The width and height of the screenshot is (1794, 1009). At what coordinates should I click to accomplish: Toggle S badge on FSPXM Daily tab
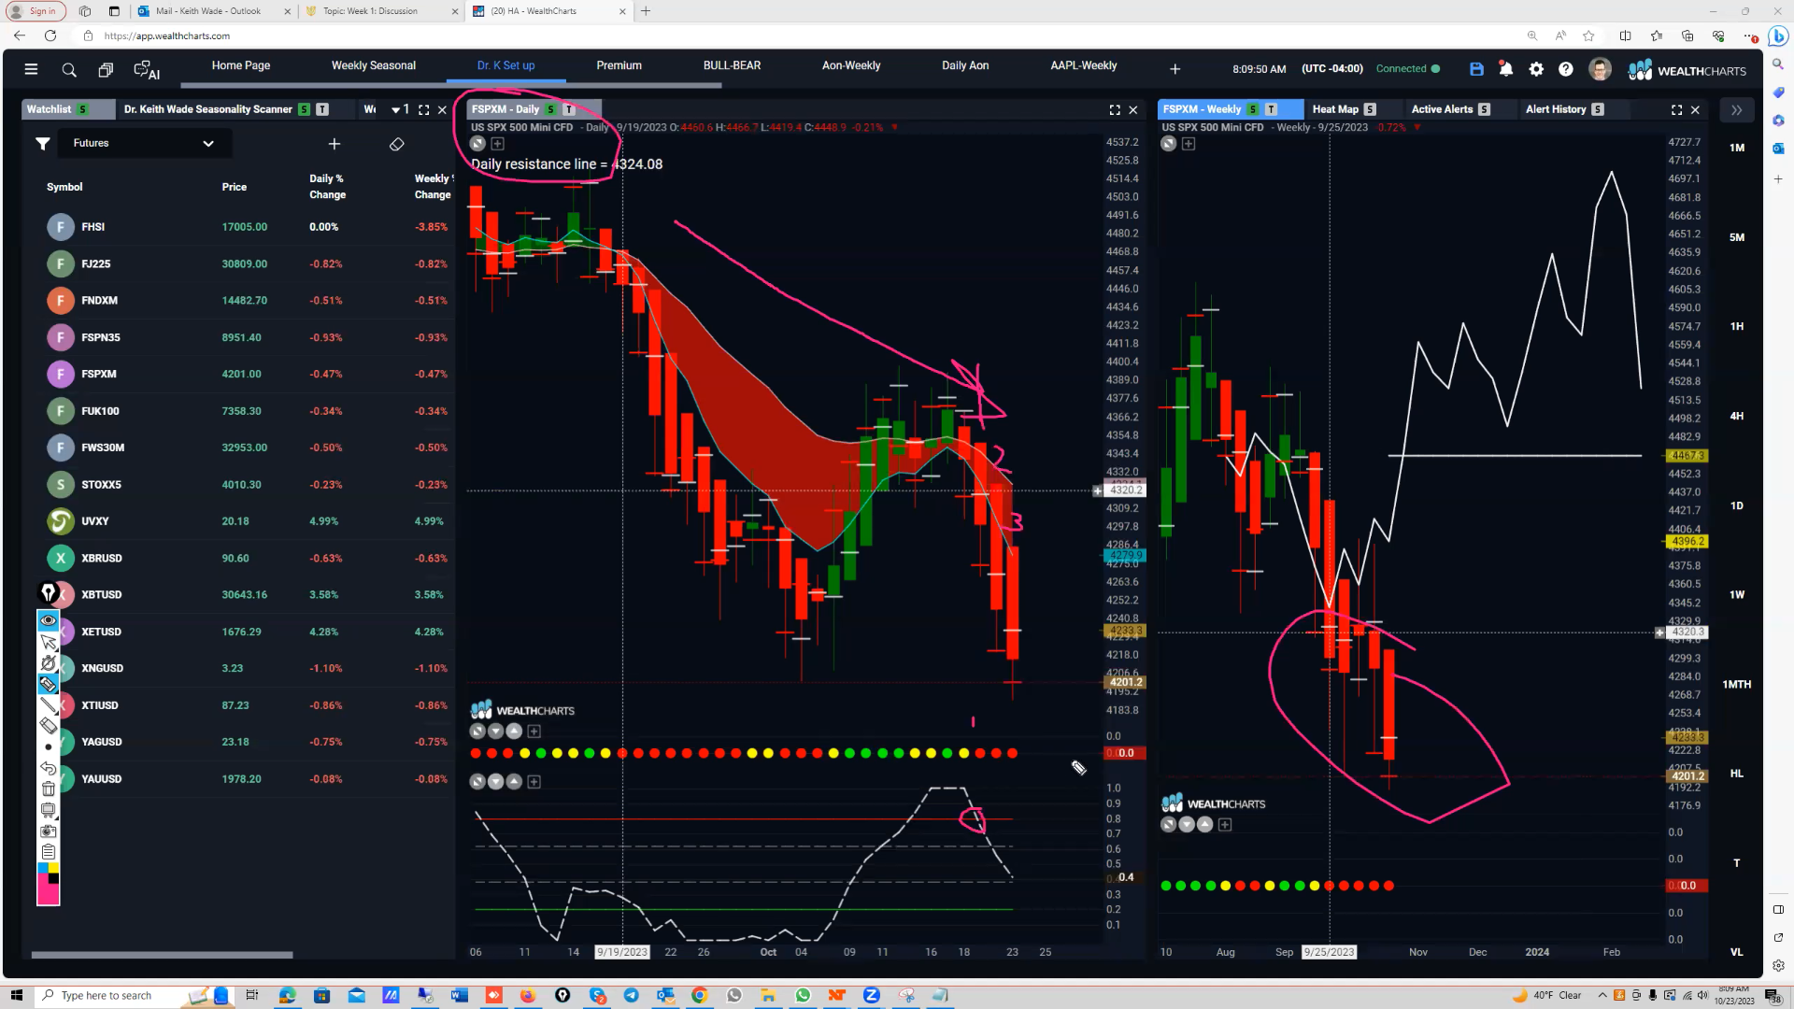click(550, 109)
